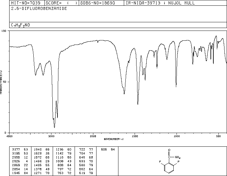Screen dimensions: 227x176
Task: Click the sharp absorption dip near 1008
Action: (x=176, y=87)
